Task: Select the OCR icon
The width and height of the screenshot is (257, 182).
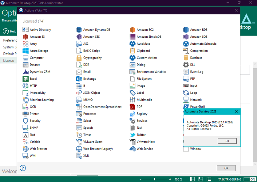Action: tap(26, 107)
